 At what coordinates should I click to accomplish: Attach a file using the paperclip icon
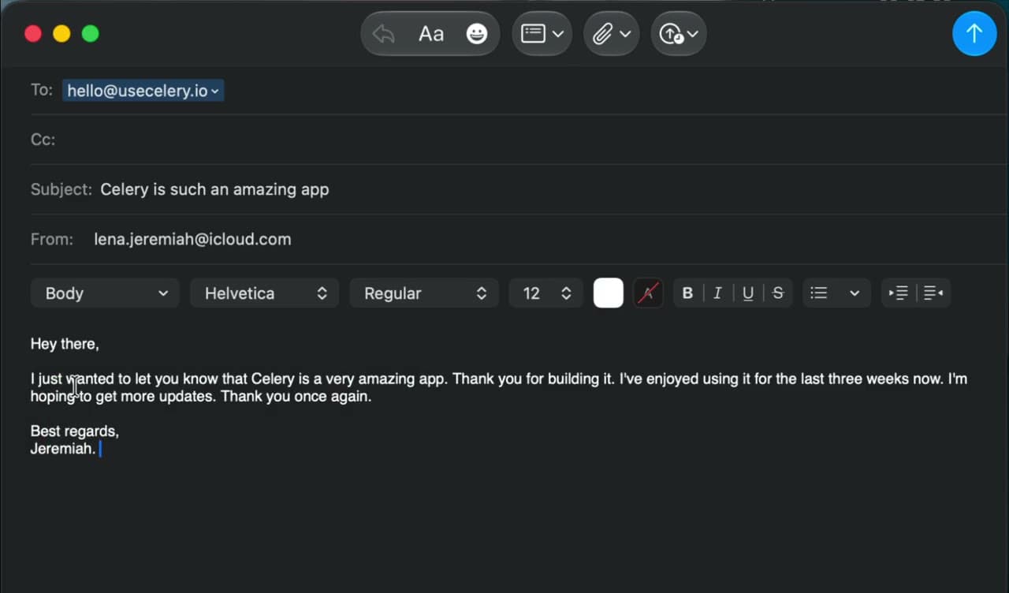(x=602, y=34)
